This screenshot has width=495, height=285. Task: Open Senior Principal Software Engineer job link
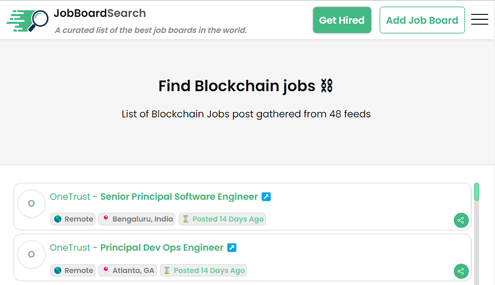point(179,197)
